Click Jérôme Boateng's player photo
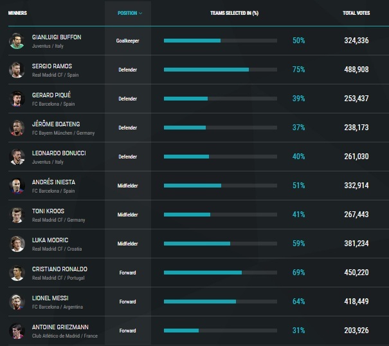The height and width of the screenshot is (346, 389). tap(17, 128)
